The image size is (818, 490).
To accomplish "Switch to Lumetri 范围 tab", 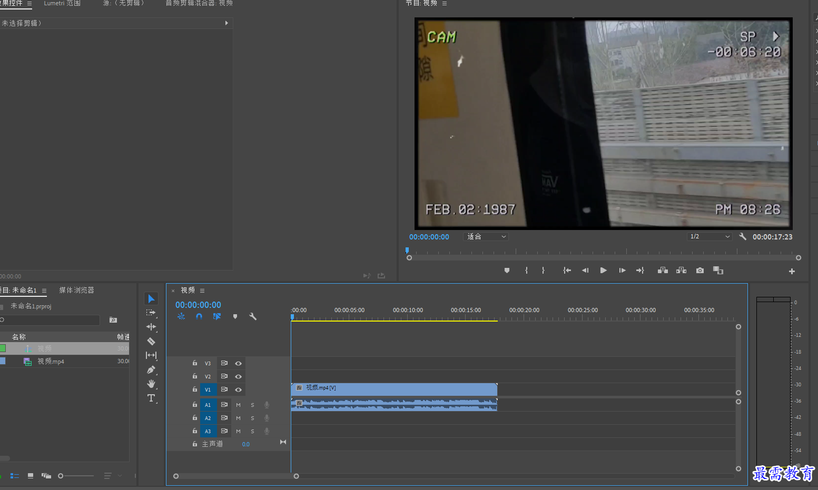I will tap(62, 3).
